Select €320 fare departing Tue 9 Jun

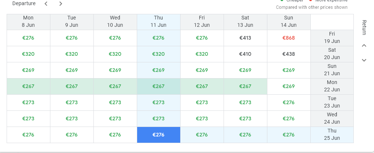point(72,54)
